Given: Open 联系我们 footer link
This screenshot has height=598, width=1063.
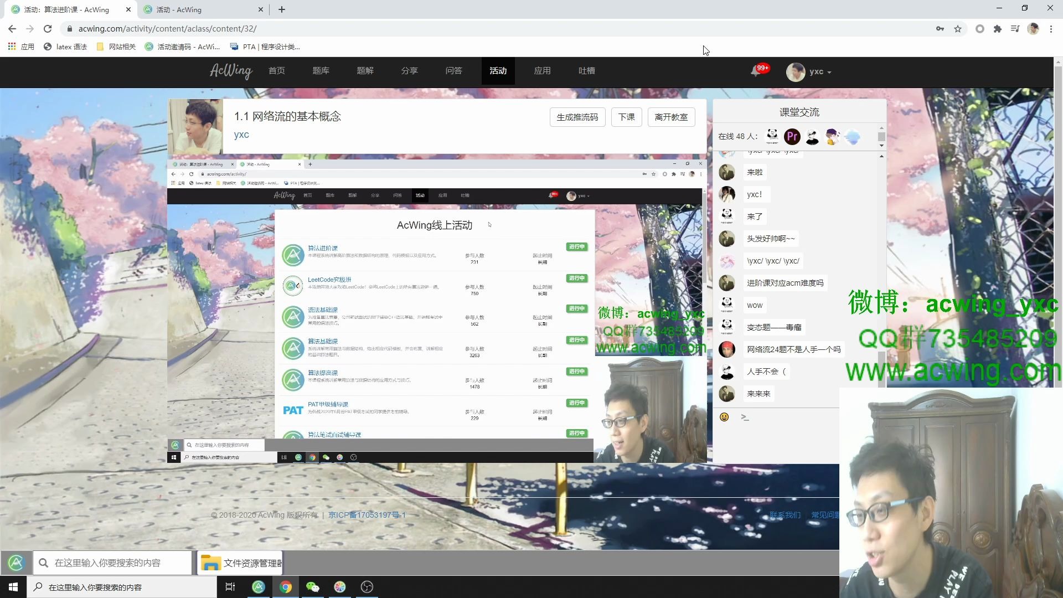Looking at the screenshot, I should (x=785, y=515).
